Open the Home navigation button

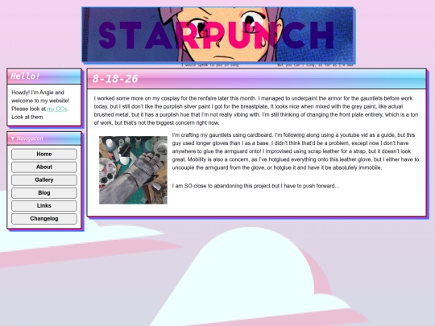[44, 154]
